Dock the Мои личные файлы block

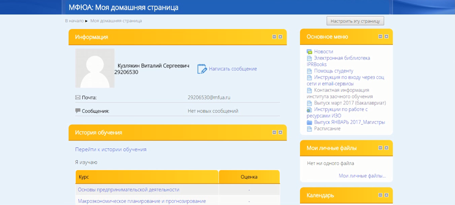click(386, 148)
